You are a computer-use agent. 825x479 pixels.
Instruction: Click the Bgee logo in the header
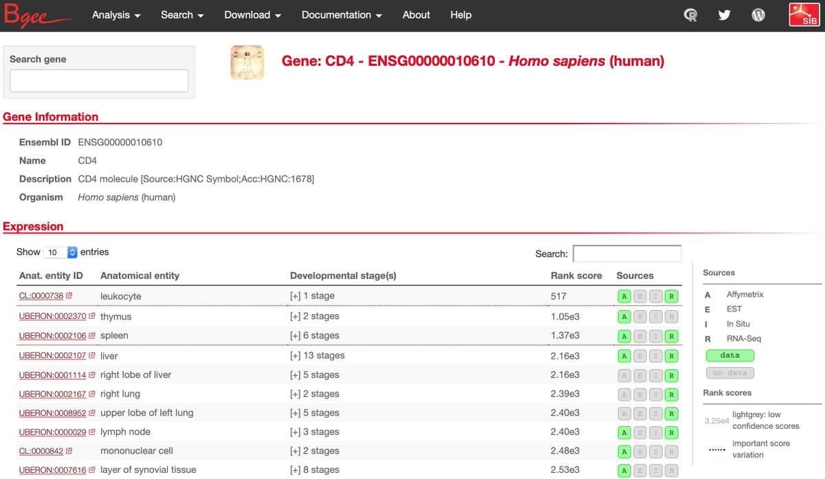coord(37,16)
